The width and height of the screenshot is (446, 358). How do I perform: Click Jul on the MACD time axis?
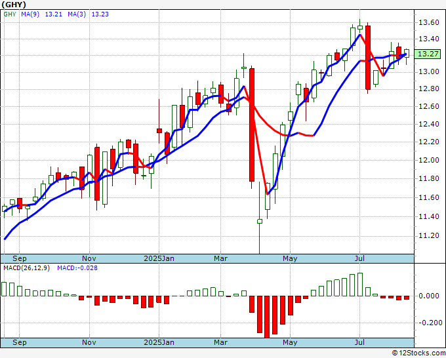tap(360, 342)
